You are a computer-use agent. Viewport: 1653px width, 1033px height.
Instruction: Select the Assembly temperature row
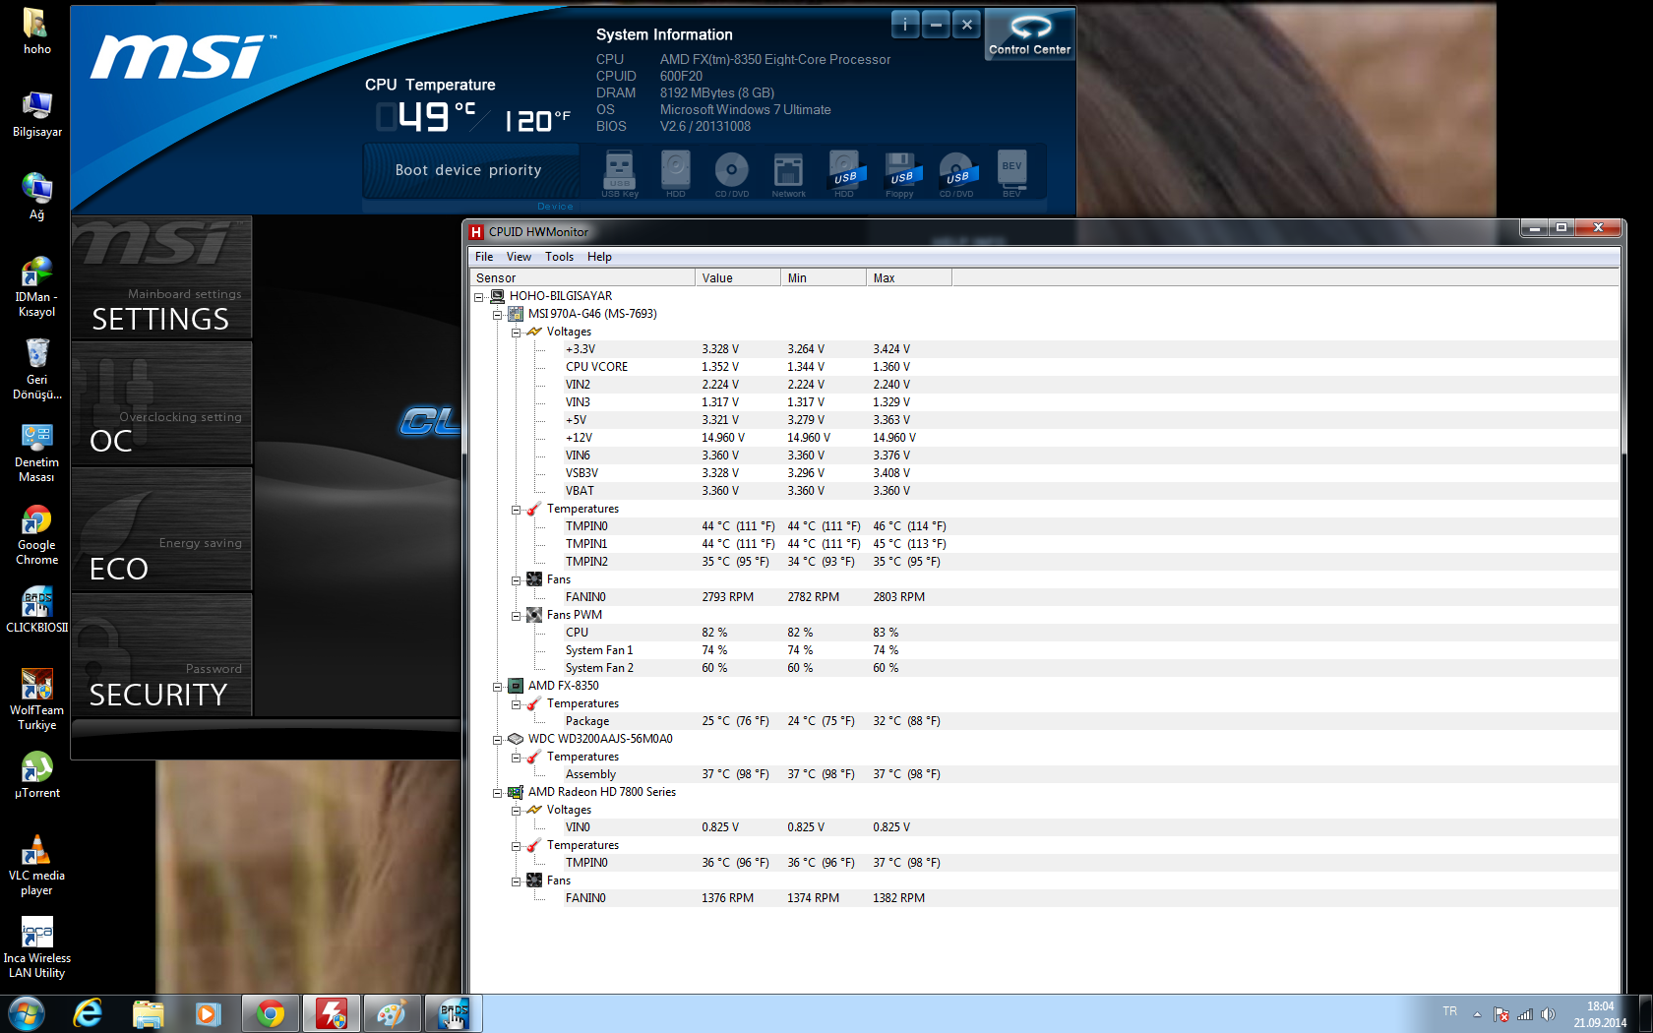tap(1044, 774)
